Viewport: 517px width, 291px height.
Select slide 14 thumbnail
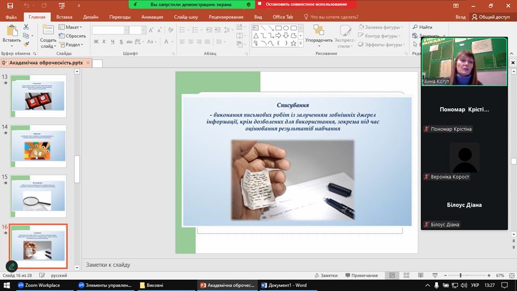point(38,146)
